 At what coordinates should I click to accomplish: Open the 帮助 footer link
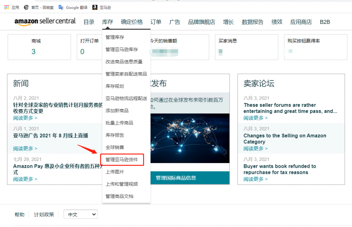pyautogui.click(x=20, y=215)
